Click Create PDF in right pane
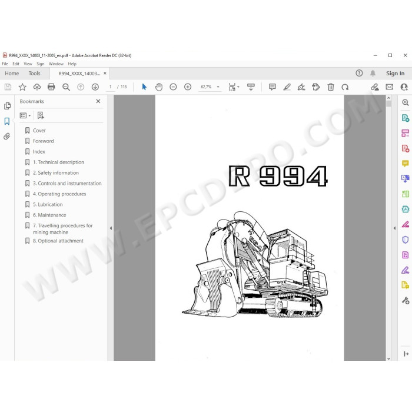 point(405,148)
